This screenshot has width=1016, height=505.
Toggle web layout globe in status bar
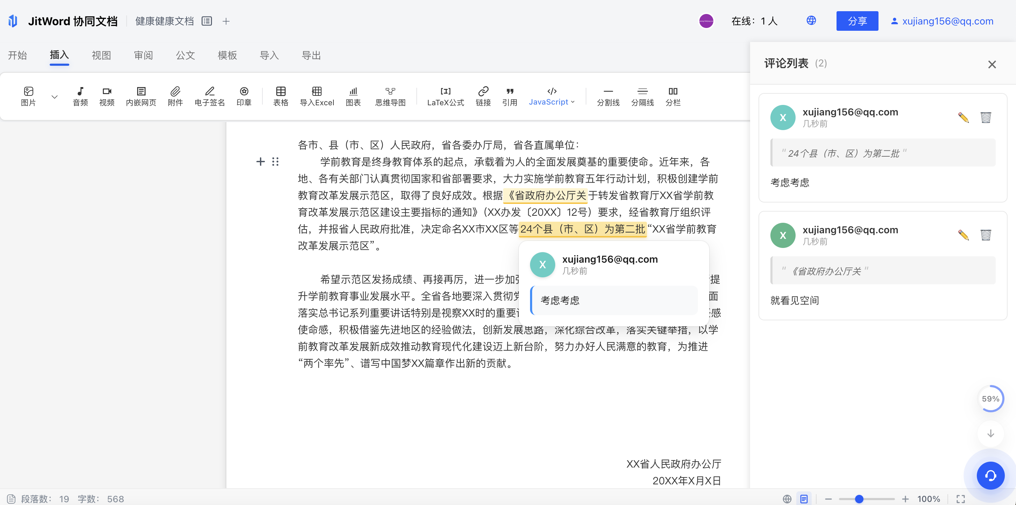(x=787, y=499)
